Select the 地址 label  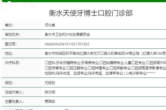click(x=9, y=53)
